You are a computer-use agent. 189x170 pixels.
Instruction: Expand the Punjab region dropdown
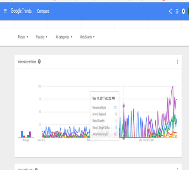coord(23,37)
